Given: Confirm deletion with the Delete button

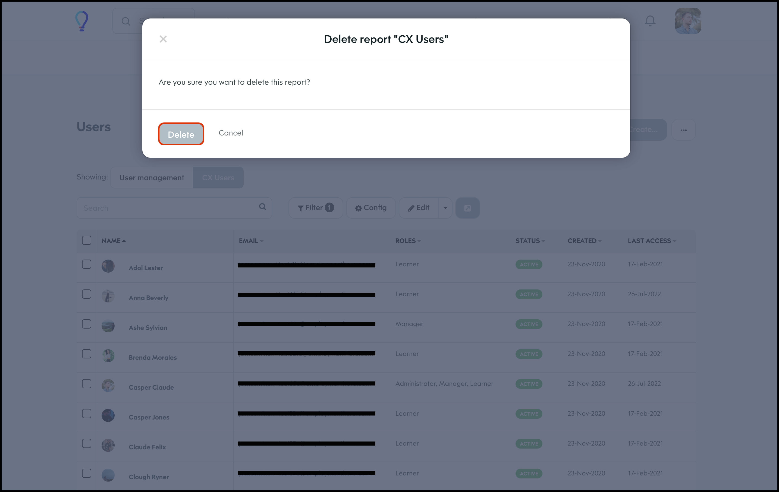Looking at the screenshot, I should [181, 134].
